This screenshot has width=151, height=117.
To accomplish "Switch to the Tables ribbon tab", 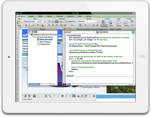I will click(40, 16).
